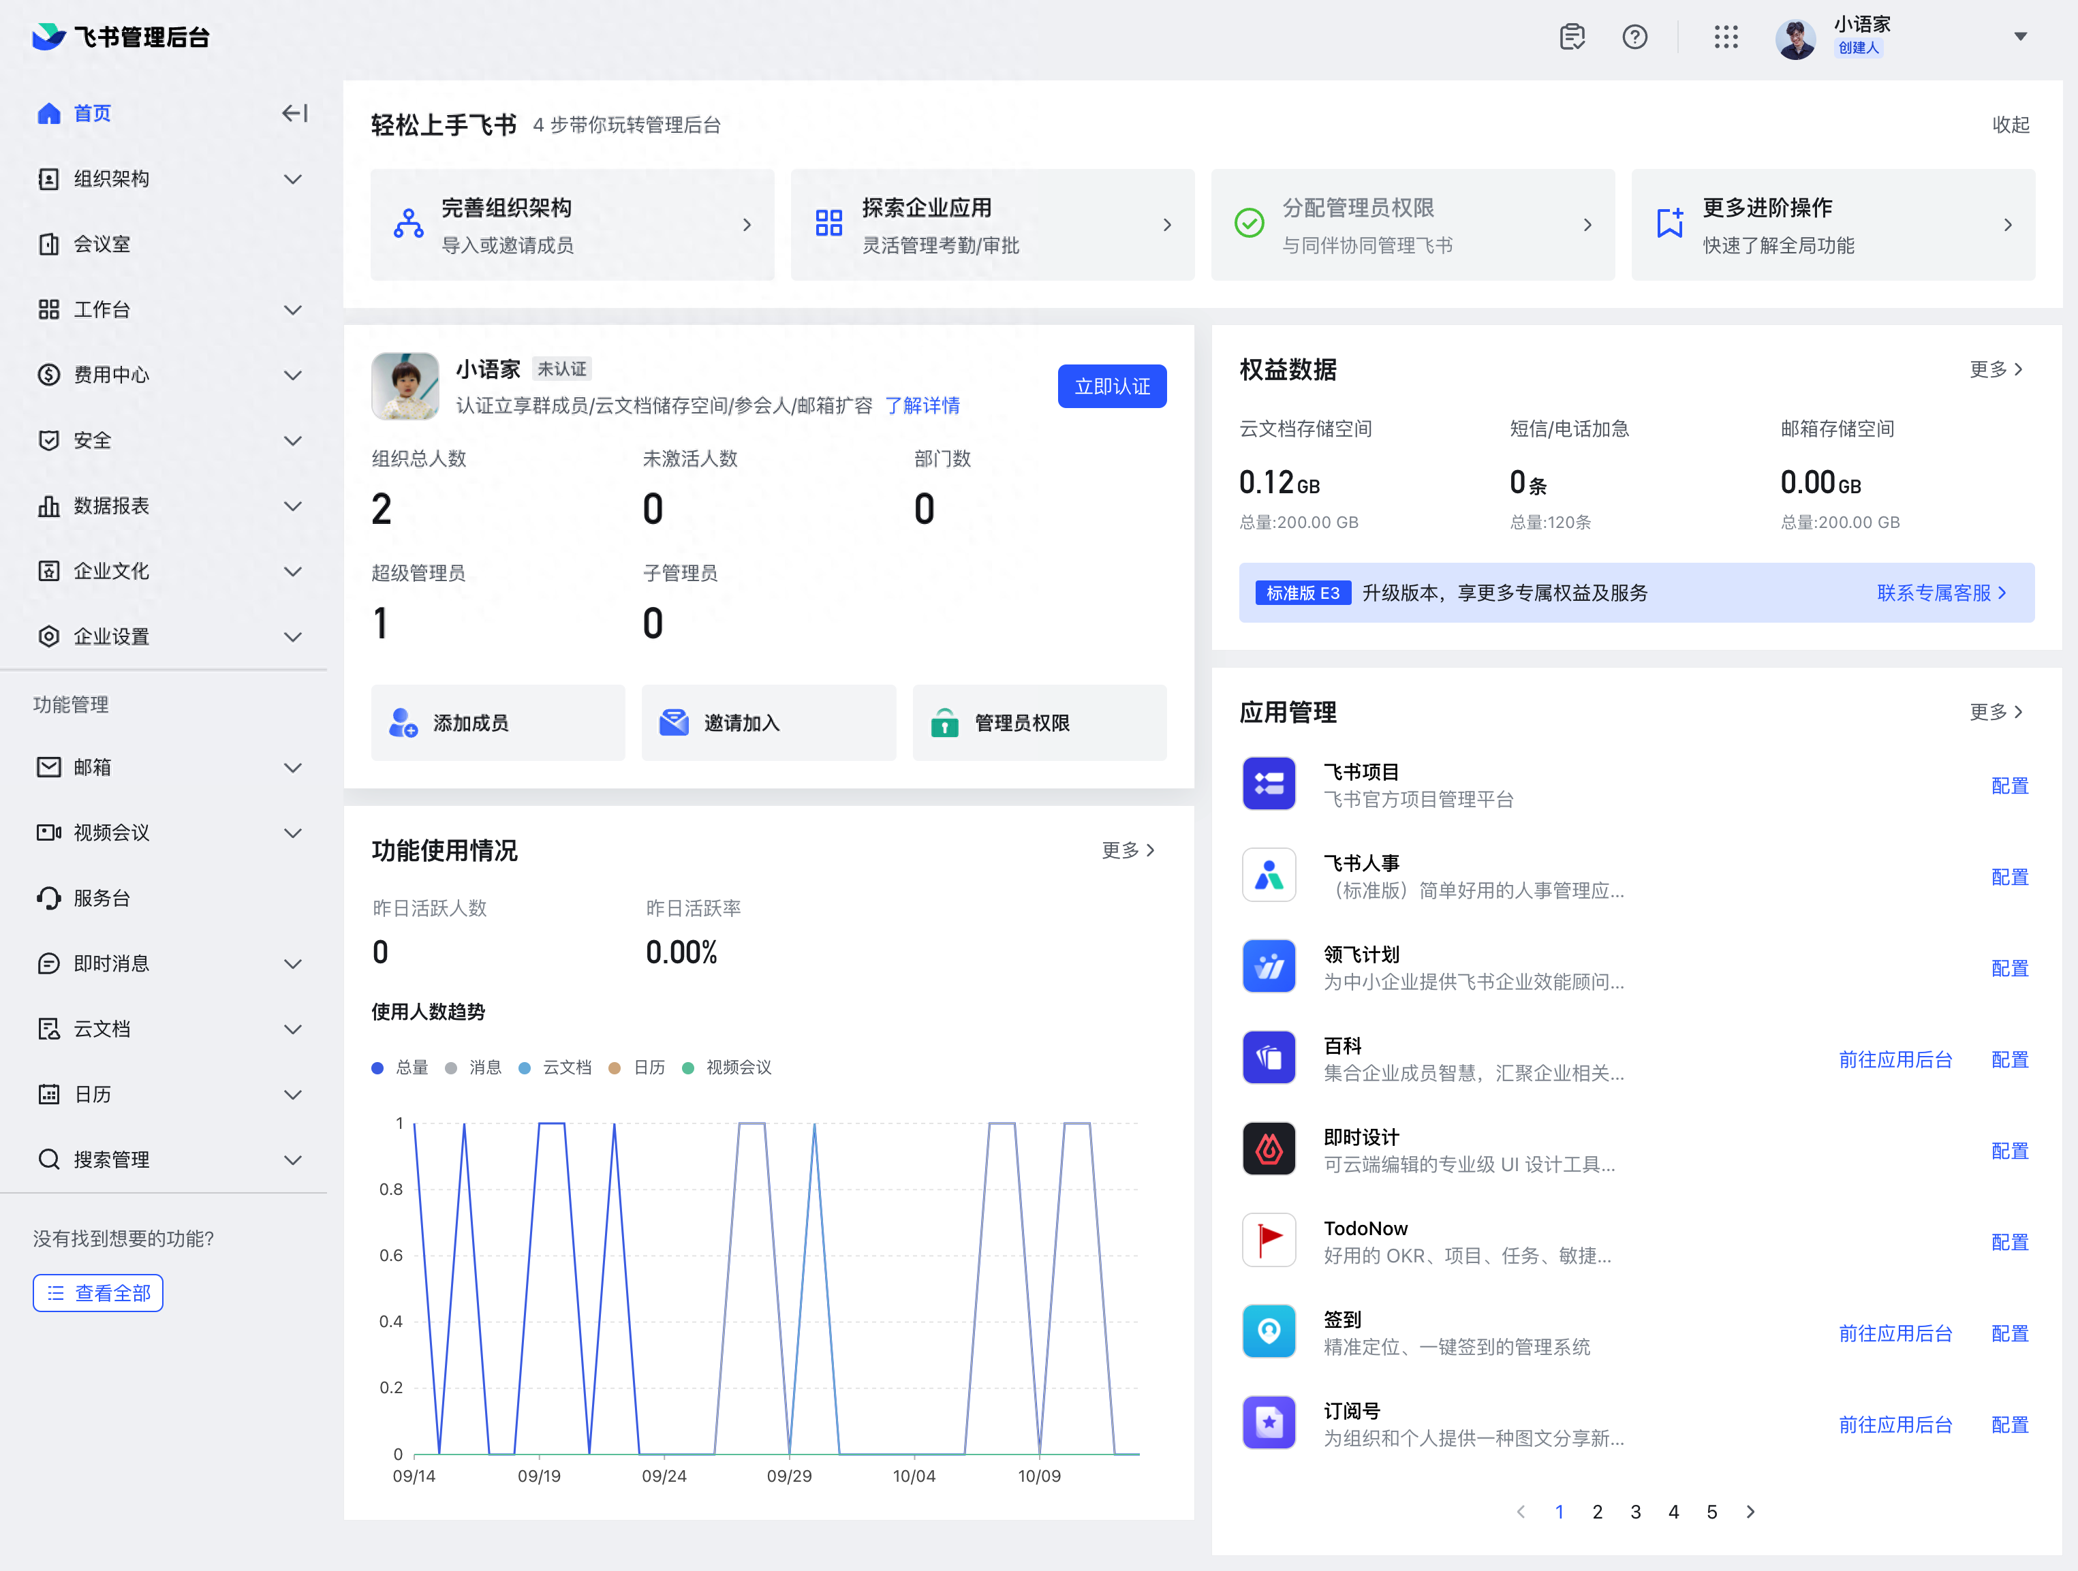Open the 飞书项目 app icon

[x=1269, y=783]
